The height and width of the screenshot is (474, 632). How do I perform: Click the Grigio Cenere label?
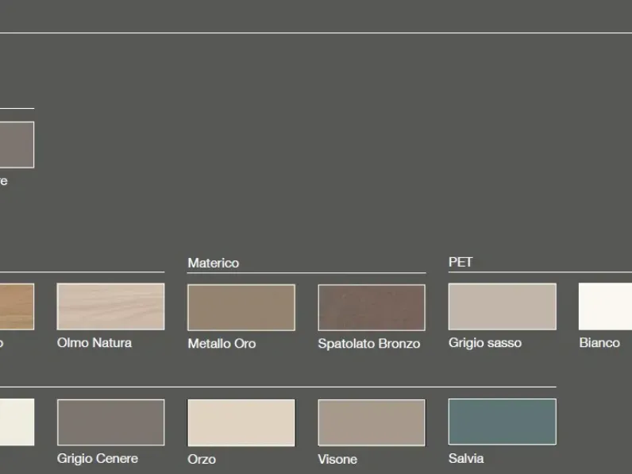click(x=98, y=458)
